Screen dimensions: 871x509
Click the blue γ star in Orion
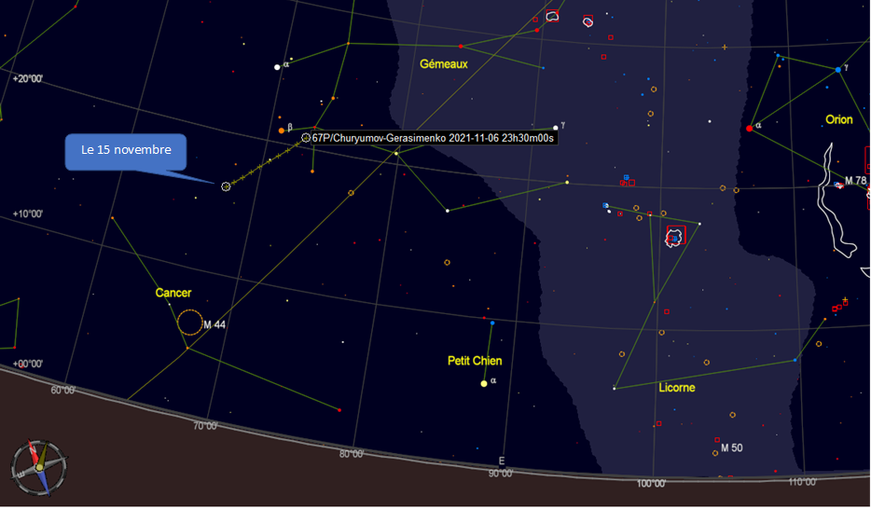click(x=837, y=69)
